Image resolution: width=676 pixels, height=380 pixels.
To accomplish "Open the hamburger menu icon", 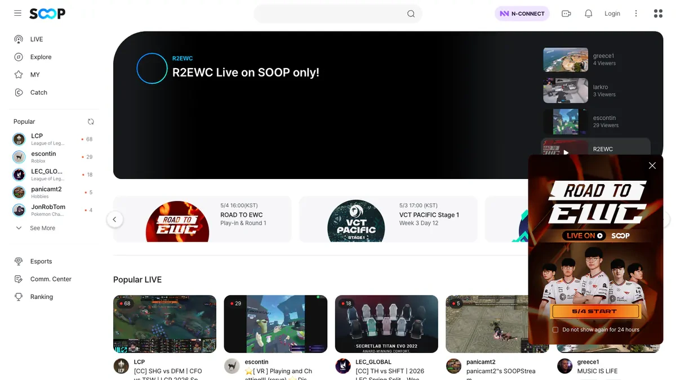I will pos(17,14).
